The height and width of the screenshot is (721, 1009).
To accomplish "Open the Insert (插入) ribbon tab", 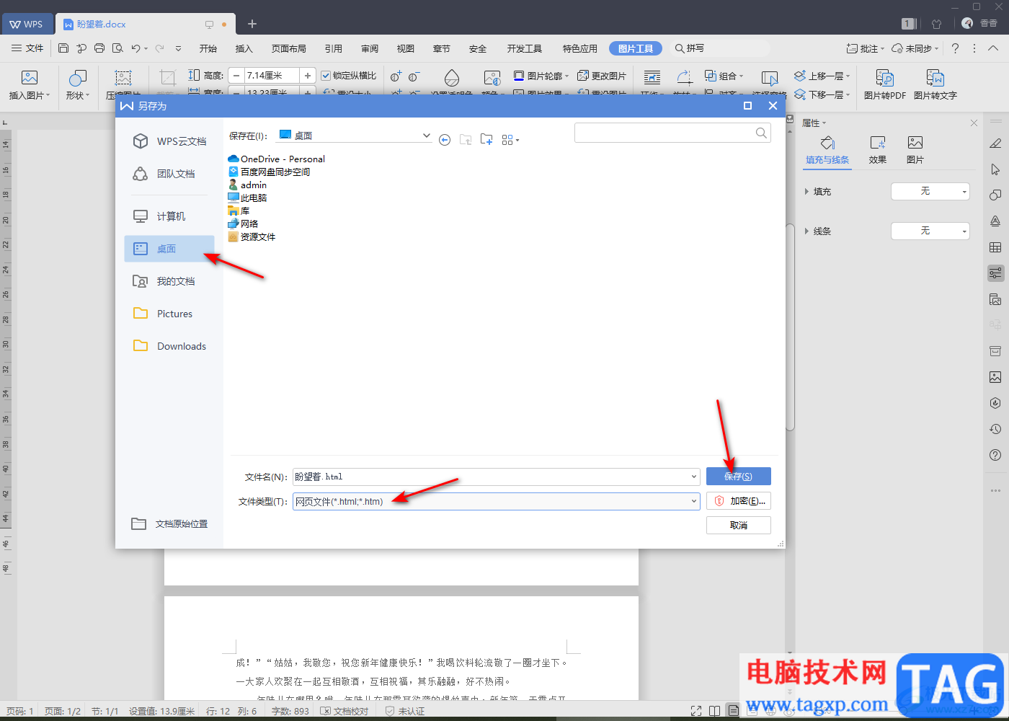I will click(244, 48).
